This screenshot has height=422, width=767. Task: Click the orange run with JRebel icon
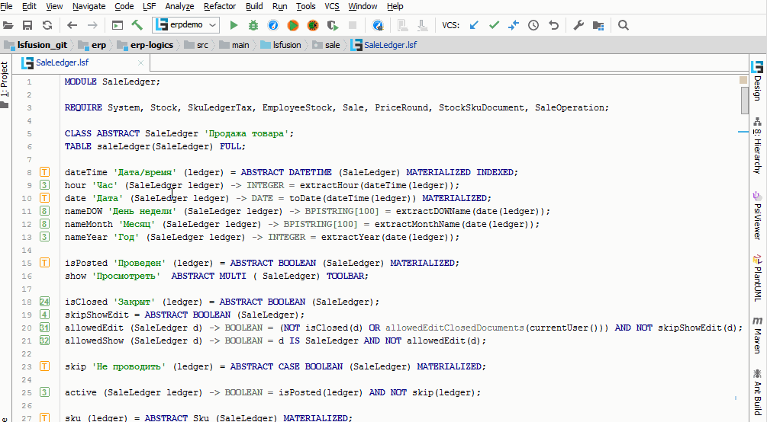click(293, 25)
